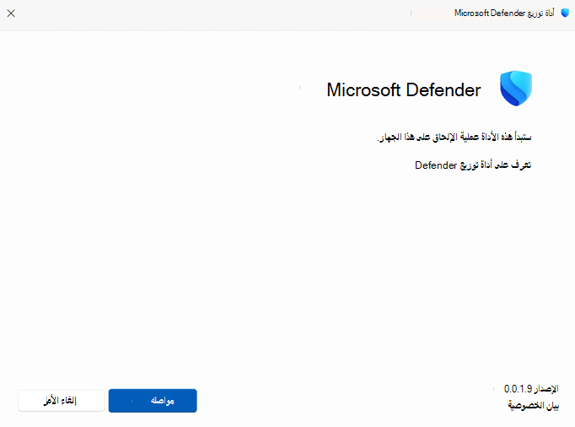Open the بيان الخصوصية privacy statement link
575x427 pixels.
tap(533, 405)
